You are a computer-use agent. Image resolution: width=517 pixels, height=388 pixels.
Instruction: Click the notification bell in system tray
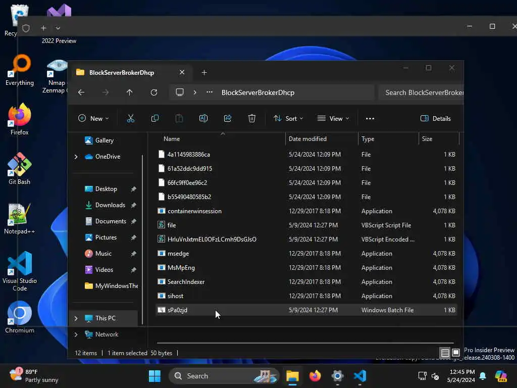coord(483,376)
